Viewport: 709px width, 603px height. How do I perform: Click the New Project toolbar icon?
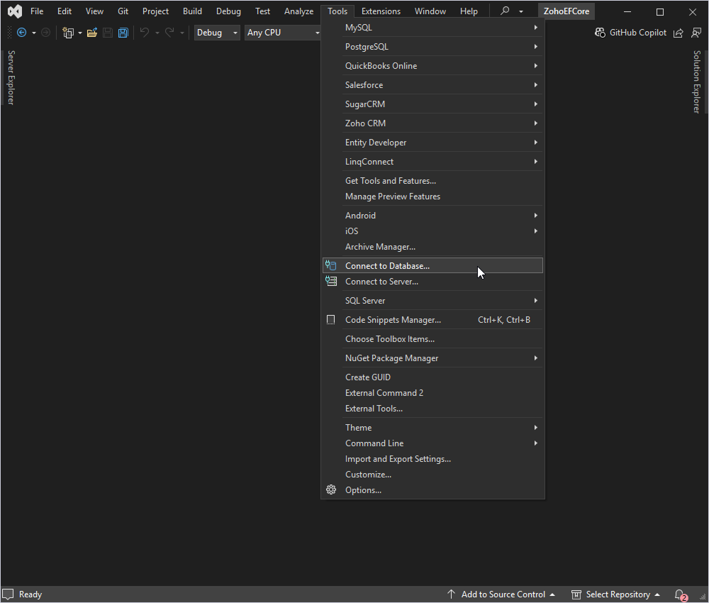tap(68, 33)
